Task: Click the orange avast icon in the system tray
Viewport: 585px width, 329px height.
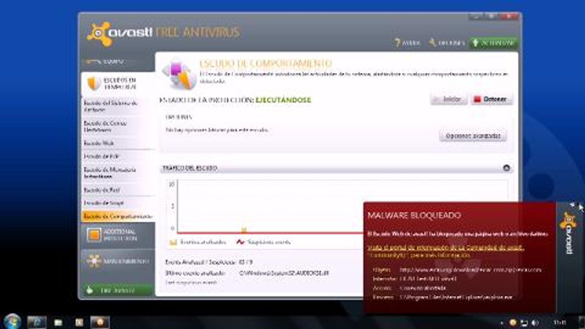Action: pyautogui.click(x=513, y=323)
